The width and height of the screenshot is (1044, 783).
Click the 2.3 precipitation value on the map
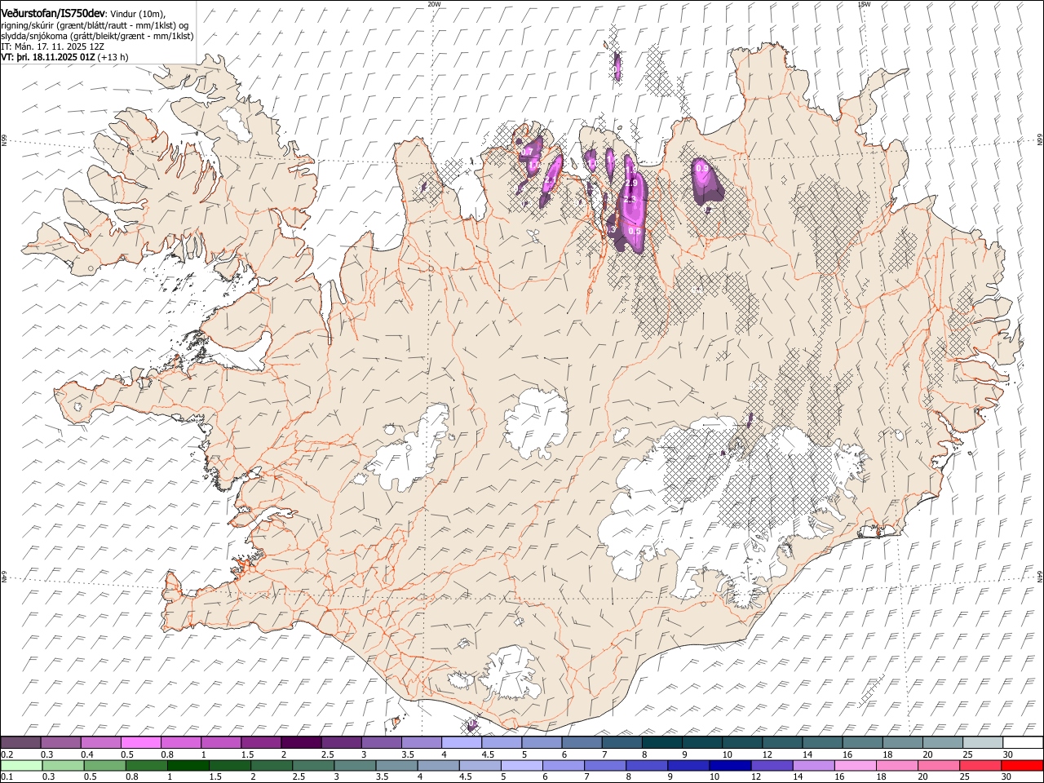coord(629,199)
